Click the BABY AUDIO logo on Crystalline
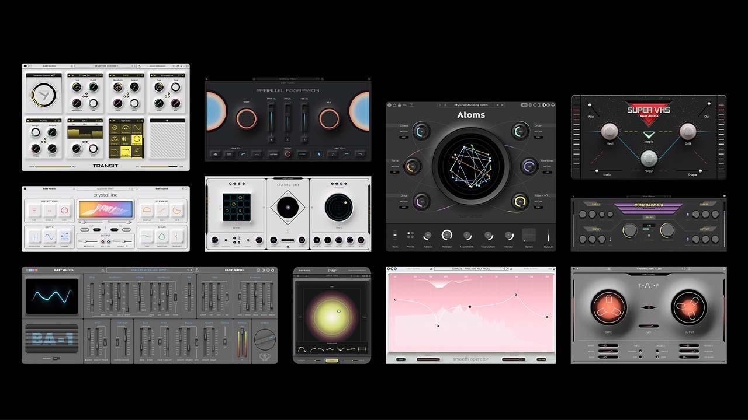This screenshot has width=748, height=420. point(49,188)
